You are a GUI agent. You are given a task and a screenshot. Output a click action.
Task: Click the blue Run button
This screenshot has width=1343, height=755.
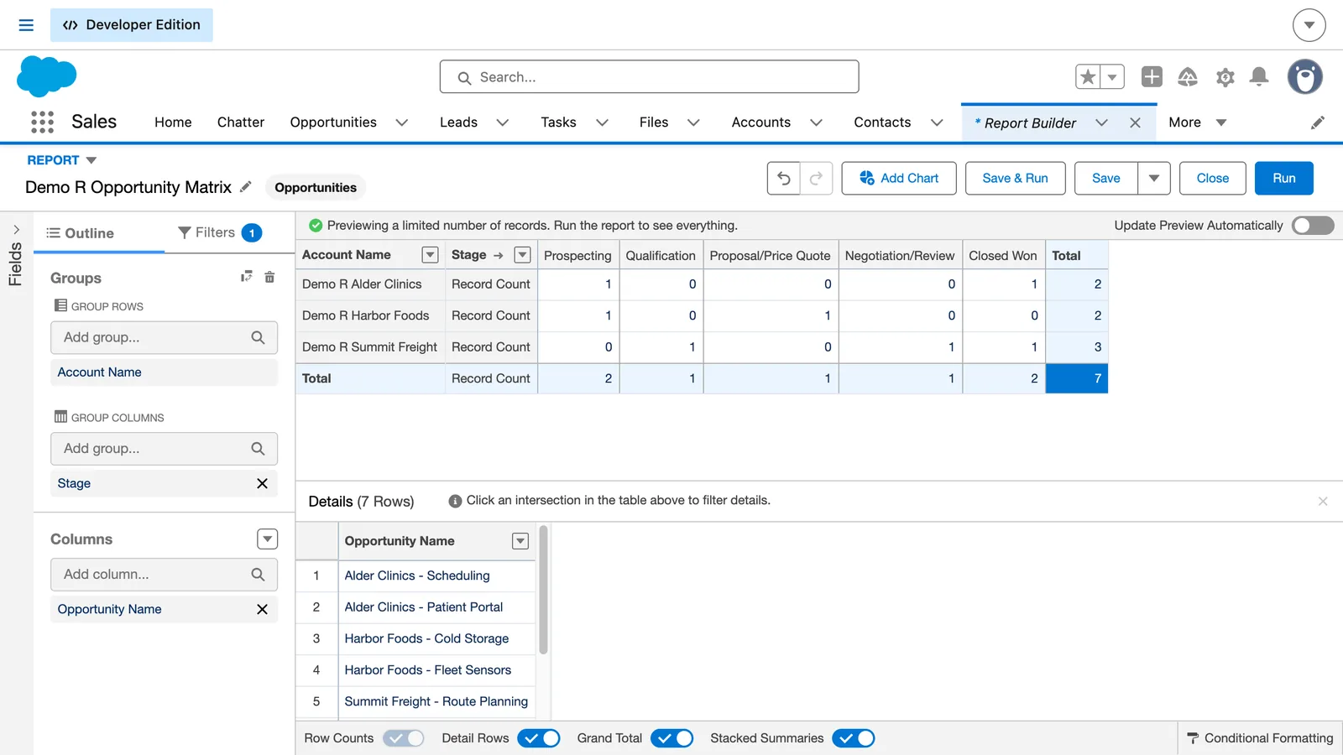[1284, 179]
